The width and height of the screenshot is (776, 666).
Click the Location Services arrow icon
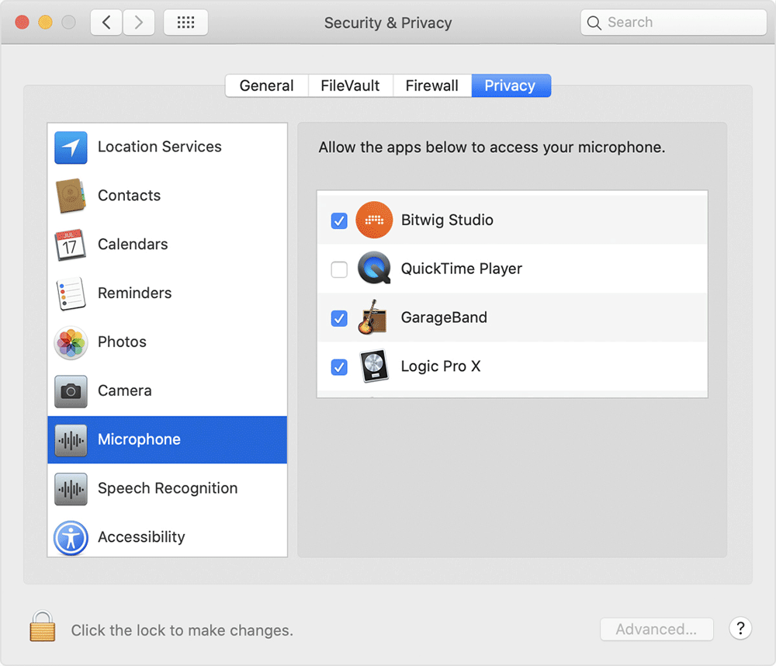(x=71, y=147)
